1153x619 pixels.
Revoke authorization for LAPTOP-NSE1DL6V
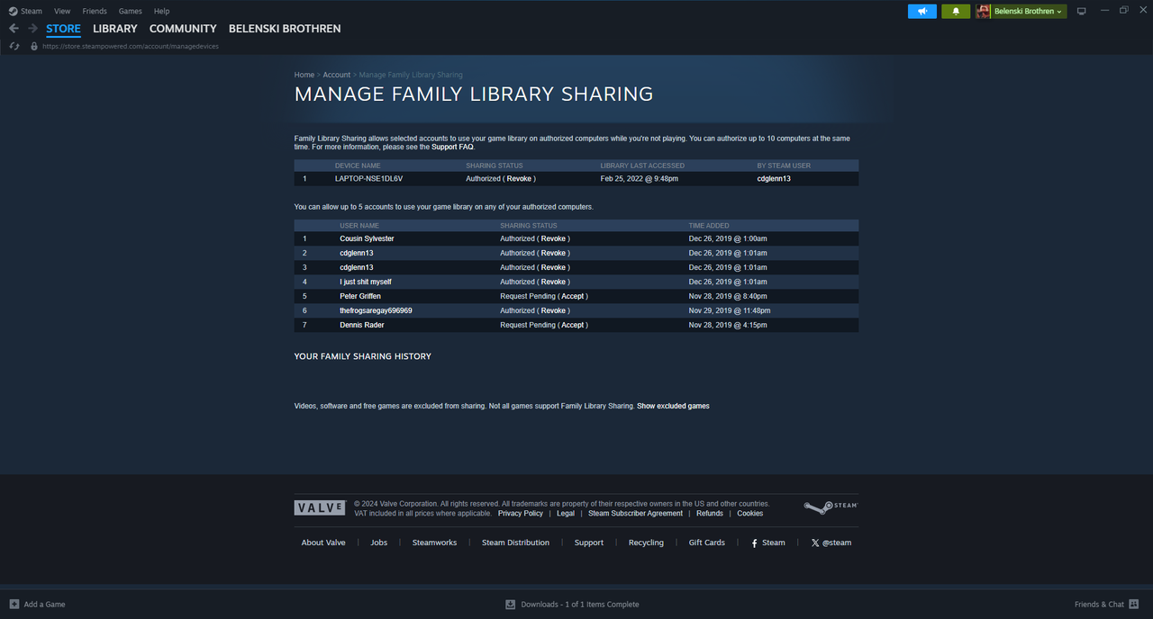pos(520,179)
